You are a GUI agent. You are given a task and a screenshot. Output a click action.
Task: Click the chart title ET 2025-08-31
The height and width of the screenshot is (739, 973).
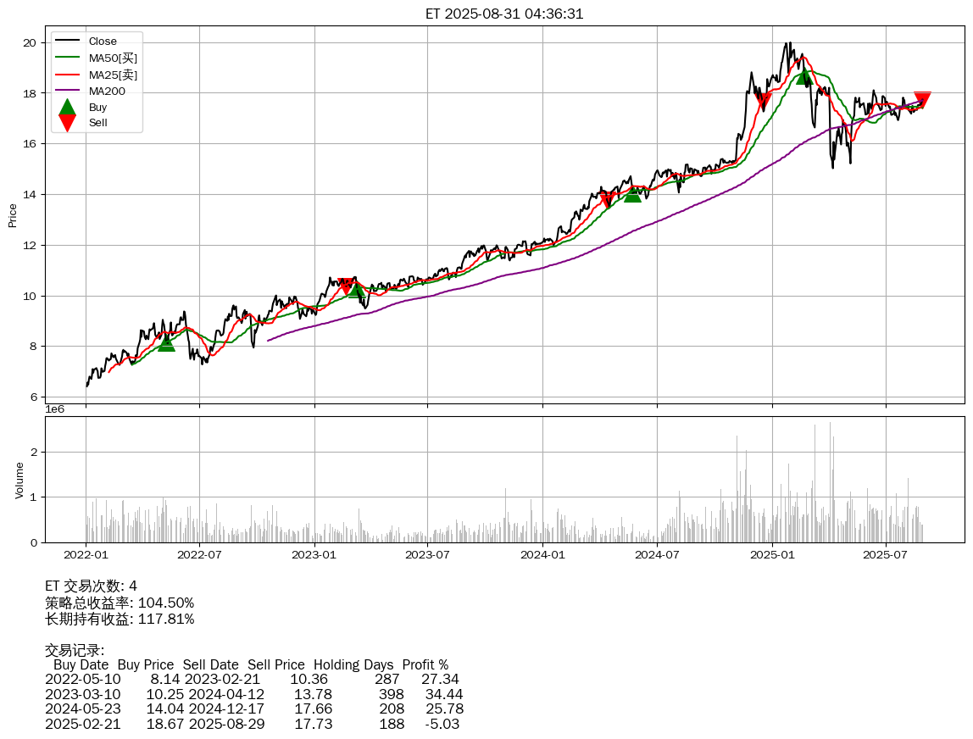(x=504, y=14)
